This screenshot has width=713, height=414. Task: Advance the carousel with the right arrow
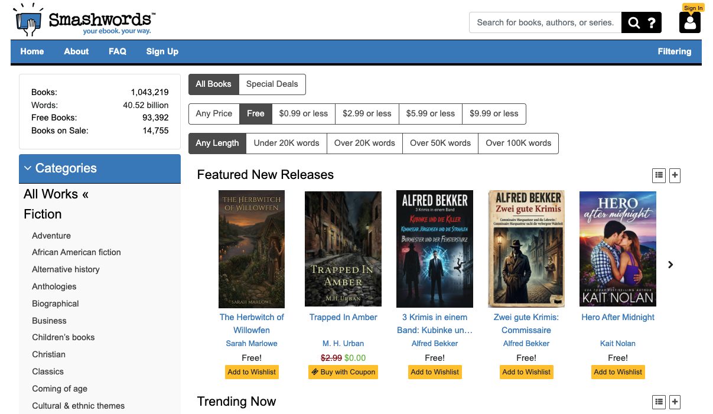click(670, 265)
